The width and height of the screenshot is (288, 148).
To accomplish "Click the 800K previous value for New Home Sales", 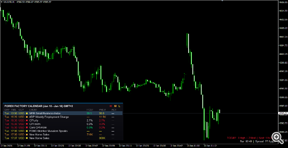I will [102, 138].
